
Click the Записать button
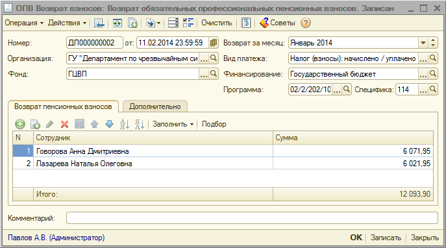coord(386,238)
